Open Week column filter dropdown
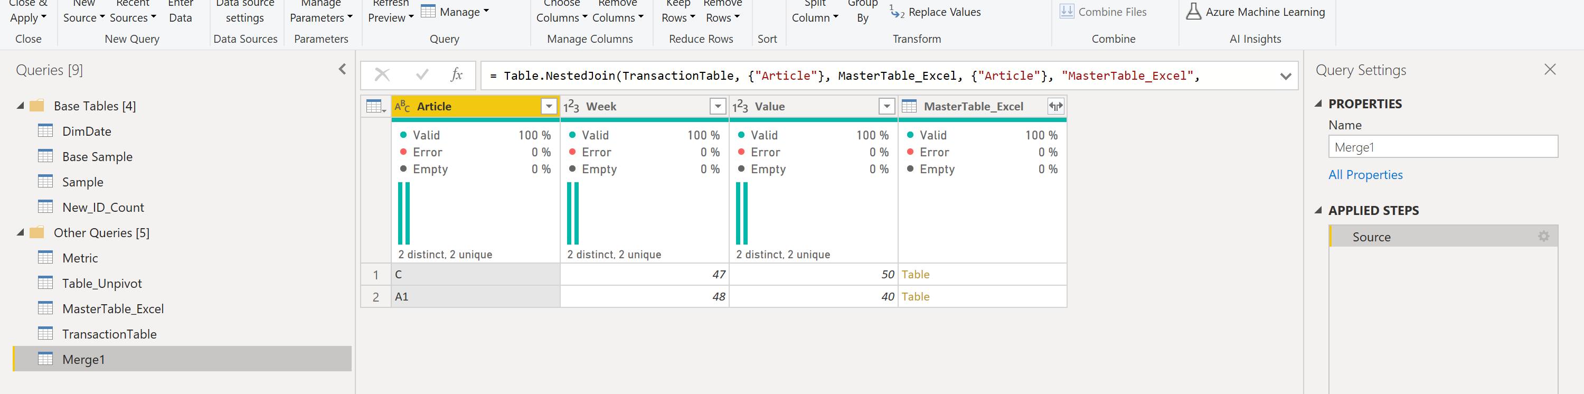 click(718, 106)
